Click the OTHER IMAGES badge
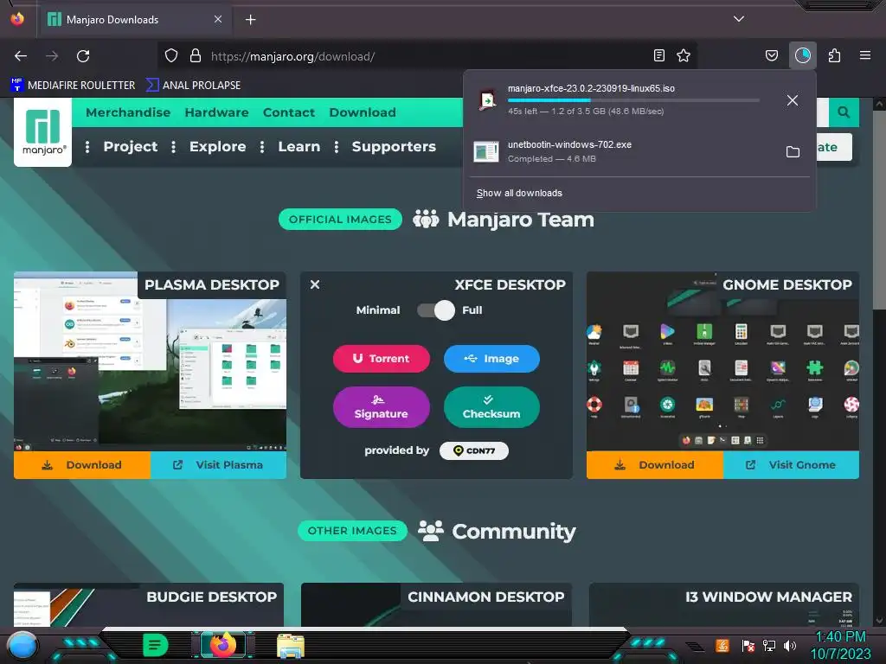The height and width of the screenshot is (664, 886). pyautogui.click(x=353, y=531)
